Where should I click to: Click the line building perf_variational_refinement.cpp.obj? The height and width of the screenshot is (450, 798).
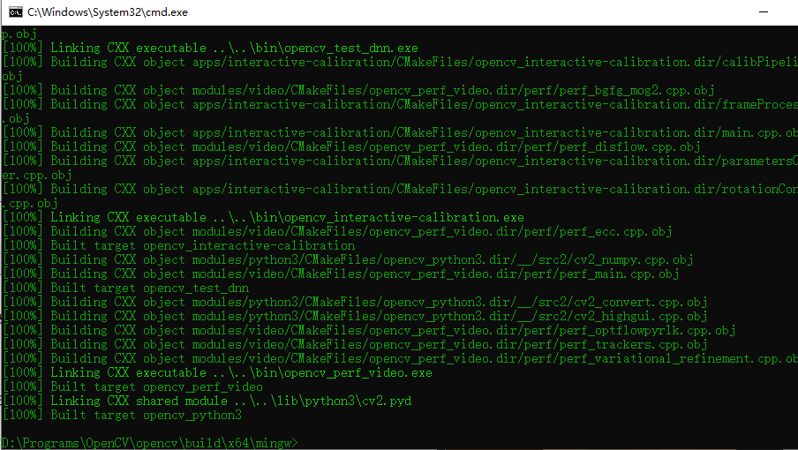[400, 358]
